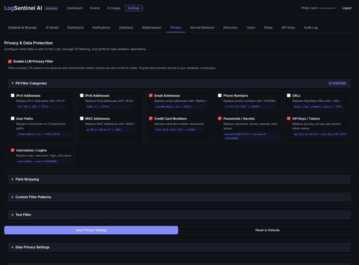359x265 pixels.
Task: Open the Elasticsearch tab
Action: coord(151,27)
